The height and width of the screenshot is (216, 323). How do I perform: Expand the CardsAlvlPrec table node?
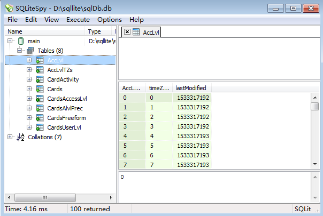[29, 108]
